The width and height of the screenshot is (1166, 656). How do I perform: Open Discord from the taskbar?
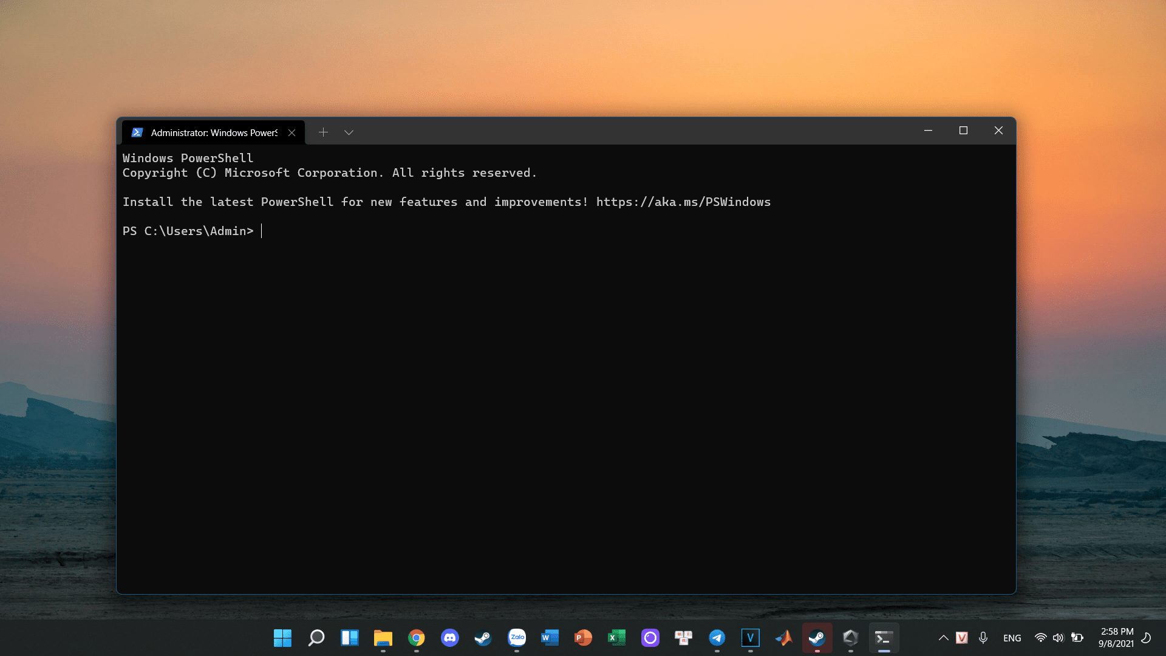point(449,638)
